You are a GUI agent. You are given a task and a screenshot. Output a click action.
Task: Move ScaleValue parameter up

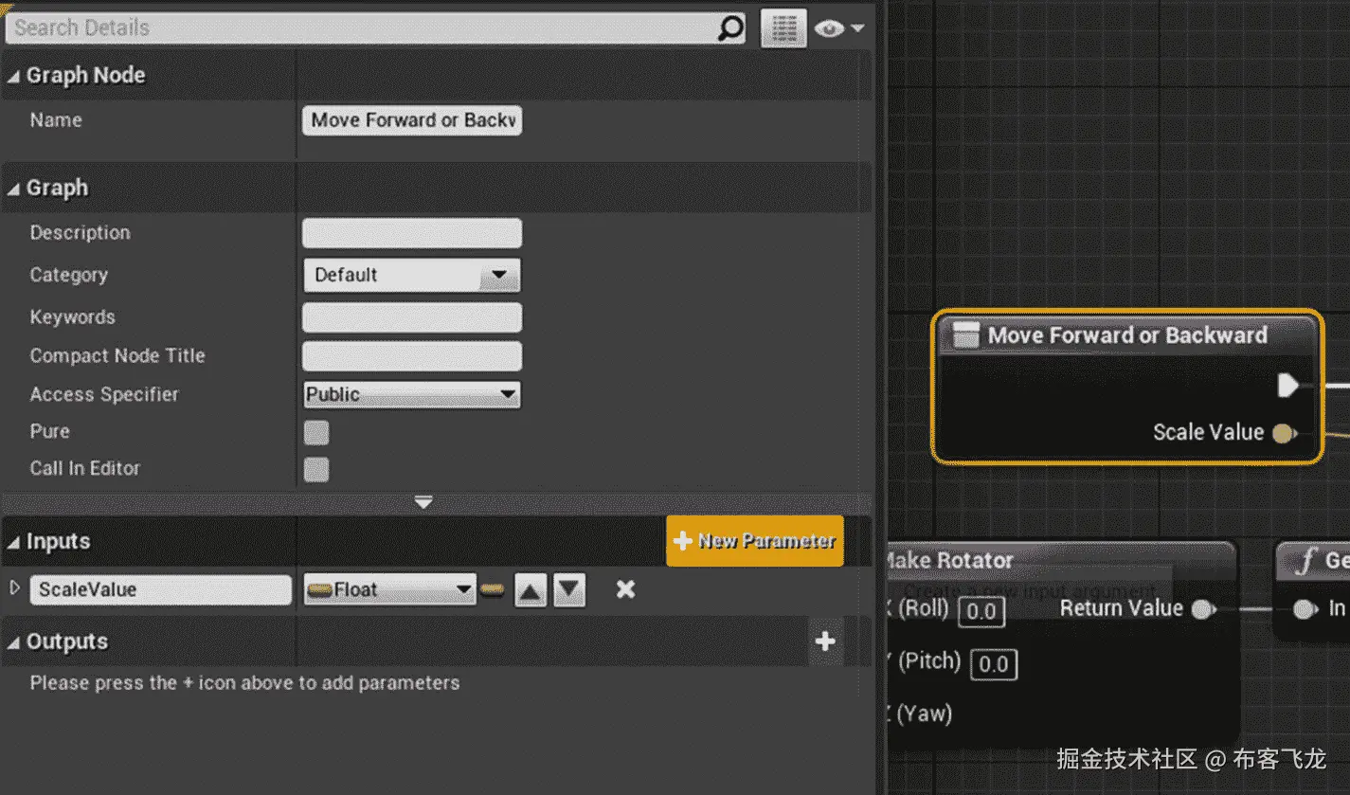[x=531, y=590]
